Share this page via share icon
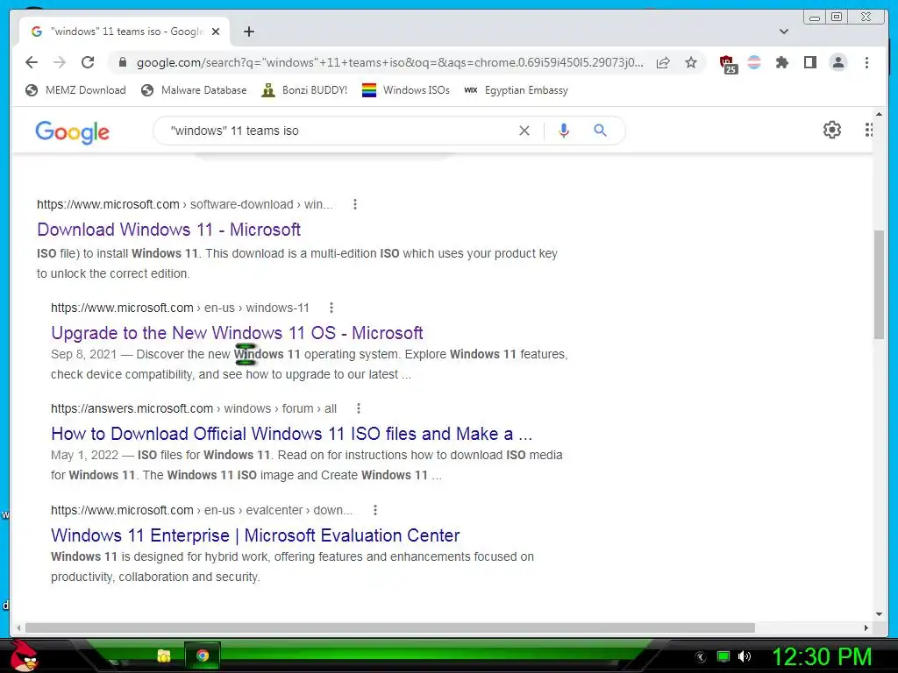Screen dimensions: 898x673 coord(663,62)
